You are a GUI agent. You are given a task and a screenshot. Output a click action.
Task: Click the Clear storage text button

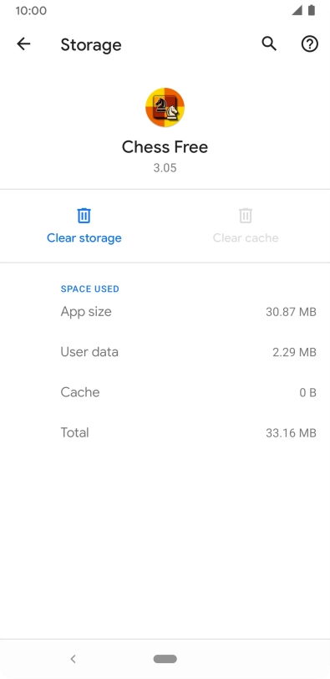(84, 237)
